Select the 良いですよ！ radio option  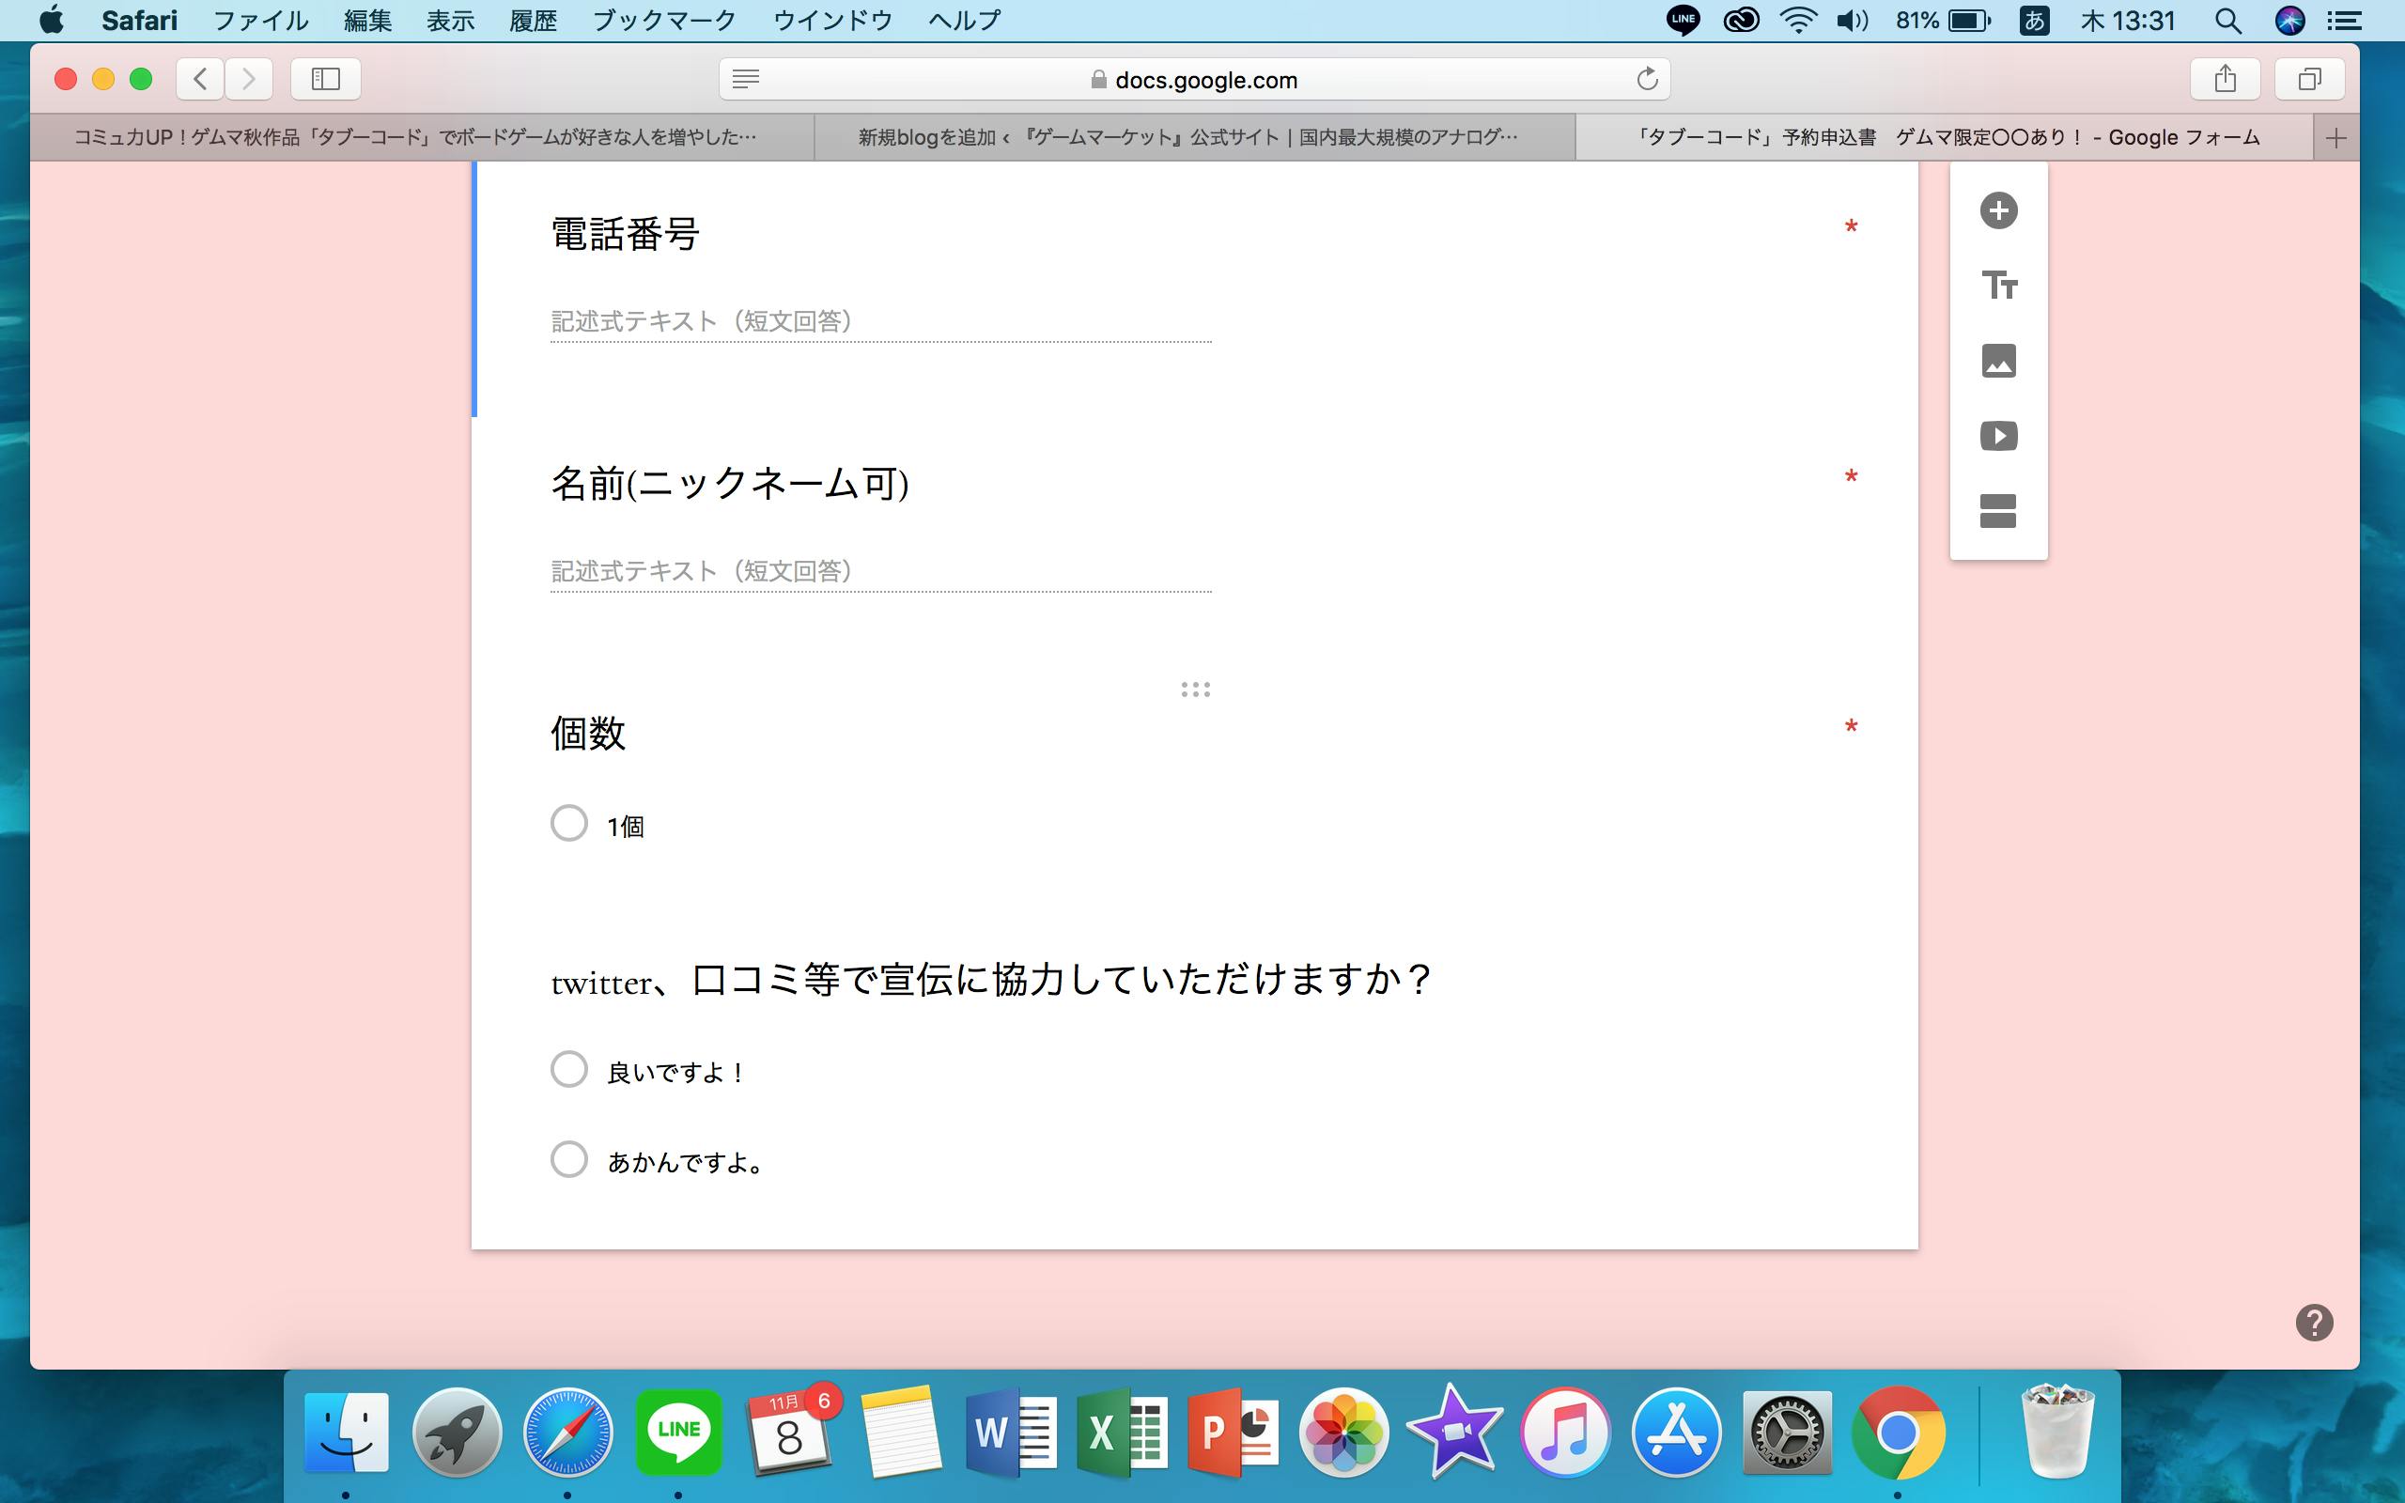coord(569,1070)
